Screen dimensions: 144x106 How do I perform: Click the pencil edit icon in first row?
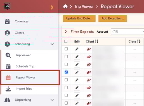(x=77, y=49)
